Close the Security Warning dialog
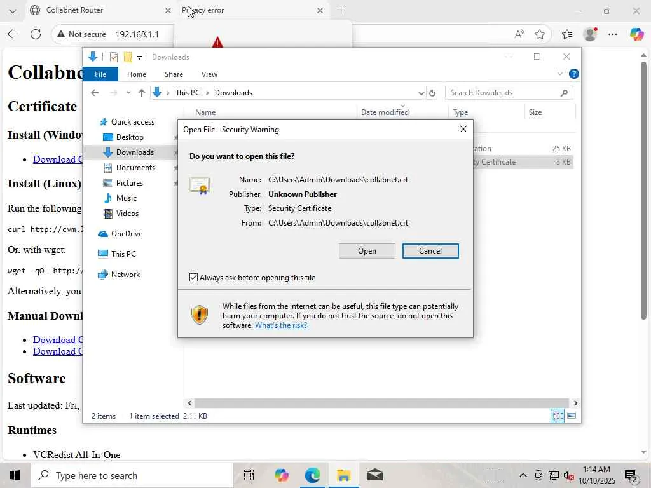651x488 pixels. (x=463, y=129)
